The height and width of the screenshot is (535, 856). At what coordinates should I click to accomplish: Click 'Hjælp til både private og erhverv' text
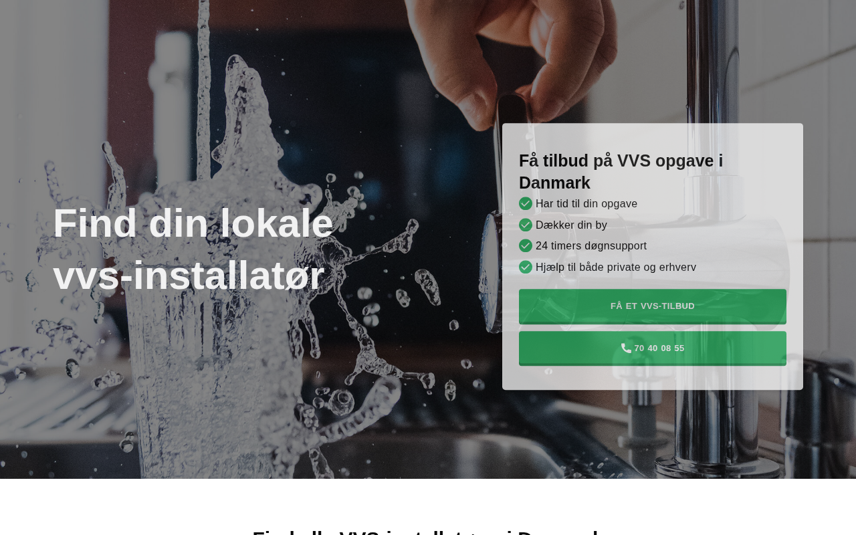[x=616, y=267]
